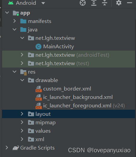Click the drawable folder icon
Image resolution: width=136 pixels, height=157 pixels.
tap(31, 80)
